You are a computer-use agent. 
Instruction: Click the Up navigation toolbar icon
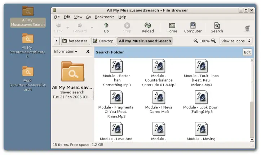coord(106,27)
